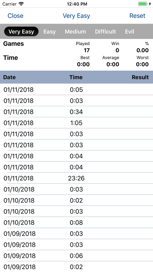Tap the Very Easy title in navigation bar
The width and height of the screenshot is (153, 272).
click(x=76, y=16)
